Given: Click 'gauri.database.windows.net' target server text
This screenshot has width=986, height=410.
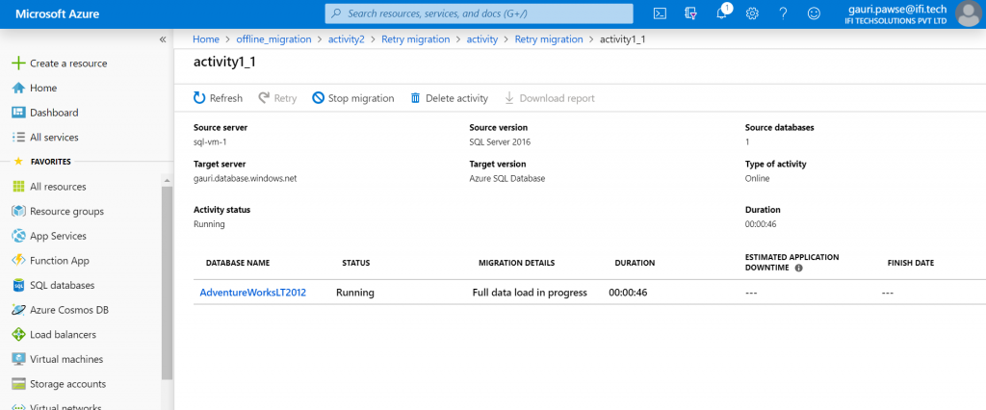Looking at the screenshot, I should [245, 178].
